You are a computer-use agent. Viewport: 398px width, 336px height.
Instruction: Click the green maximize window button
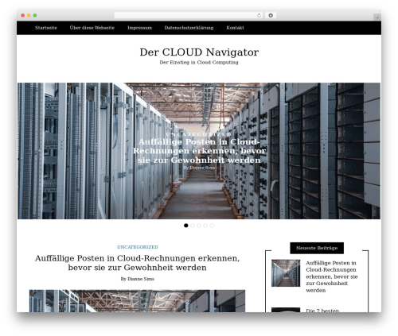[x=35, y=16]
